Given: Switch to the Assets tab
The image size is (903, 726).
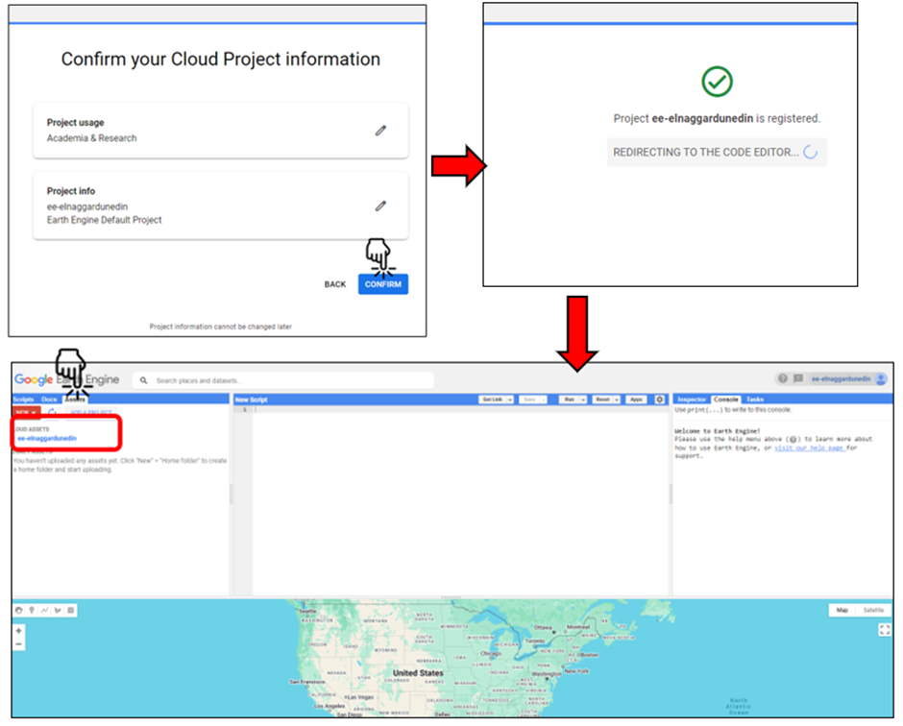Looking at the screenshot, I should point(75,399).
